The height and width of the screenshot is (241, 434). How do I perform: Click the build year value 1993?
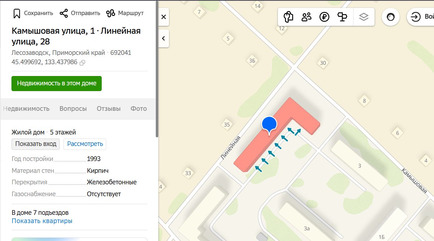94,159
